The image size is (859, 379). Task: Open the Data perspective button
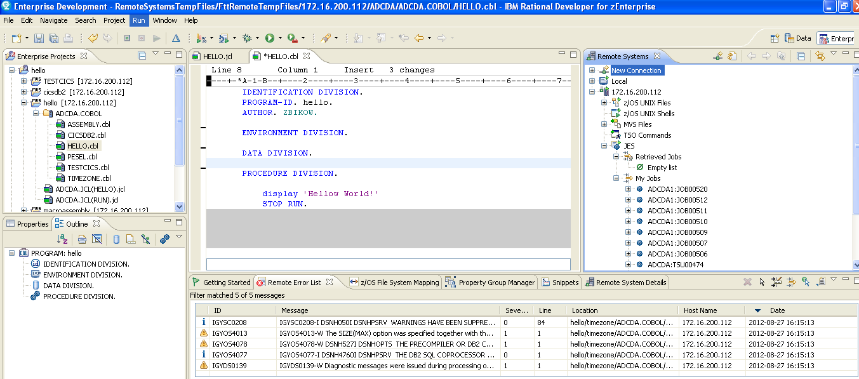click(798, 38)
